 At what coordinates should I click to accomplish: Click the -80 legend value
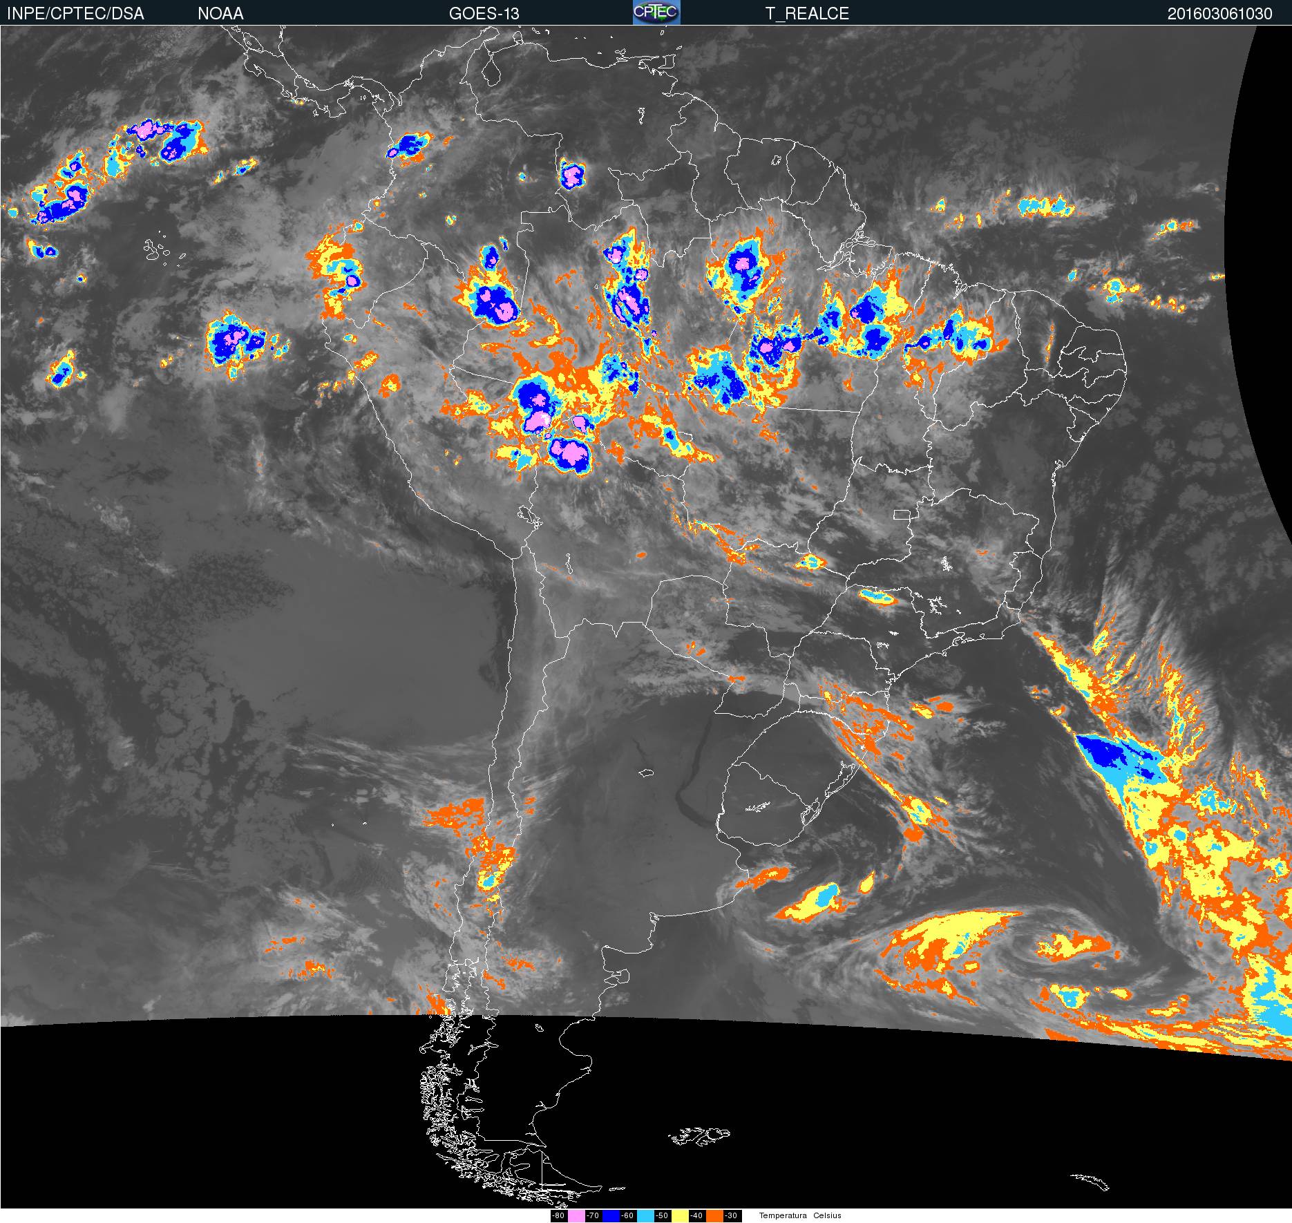point(558,1215)
